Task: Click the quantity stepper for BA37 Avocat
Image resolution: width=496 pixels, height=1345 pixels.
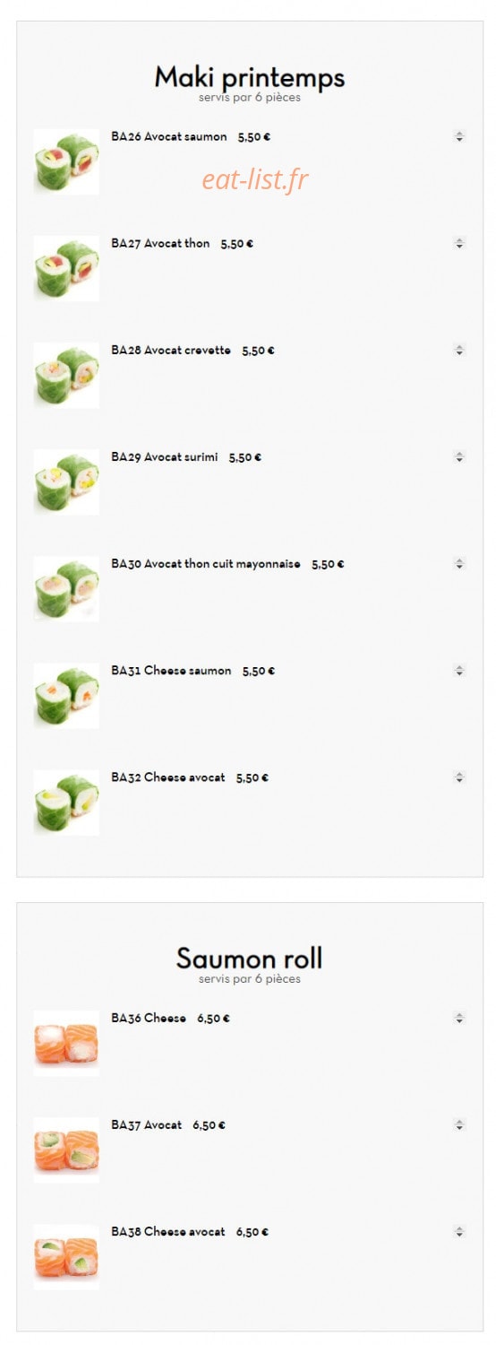Action: coord(459,1124)
